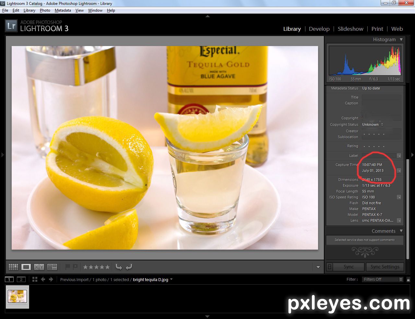Viewport: 415px width, 319px height.
Task: Flag the photo as a pick
Action: tap(67, 267)
